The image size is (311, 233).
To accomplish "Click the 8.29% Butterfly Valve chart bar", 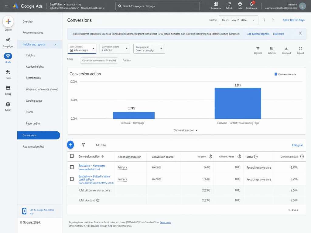I will point(238,103).
